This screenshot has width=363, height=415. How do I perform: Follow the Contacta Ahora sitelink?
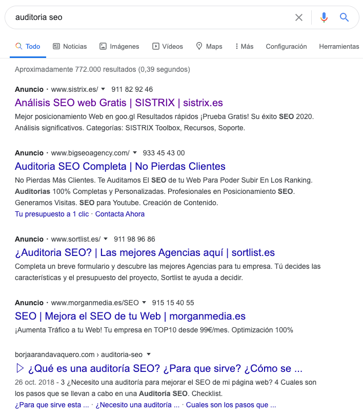pos(120,214)
